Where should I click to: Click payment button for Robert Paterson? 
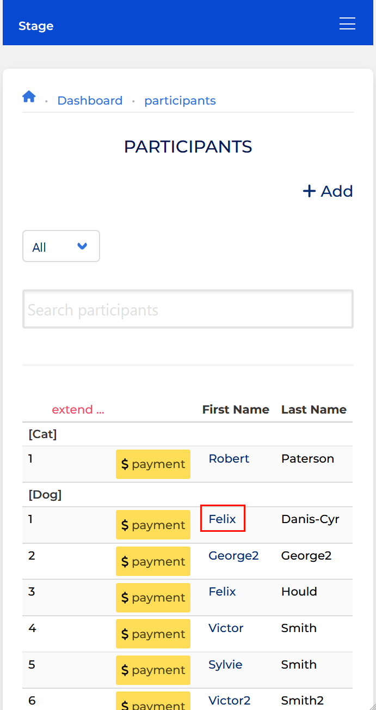pyautogui.click(x=153, y=464)
